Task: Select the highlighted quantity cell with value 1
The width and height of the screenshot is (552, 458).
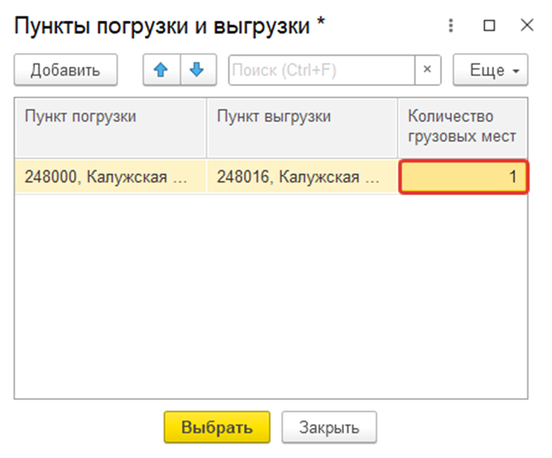Action: pos(463,176)
